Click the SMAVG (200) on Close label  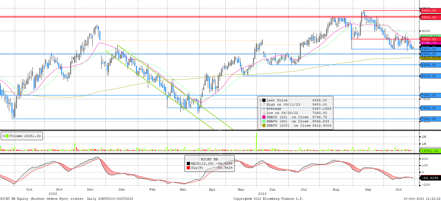pos(288,125)
